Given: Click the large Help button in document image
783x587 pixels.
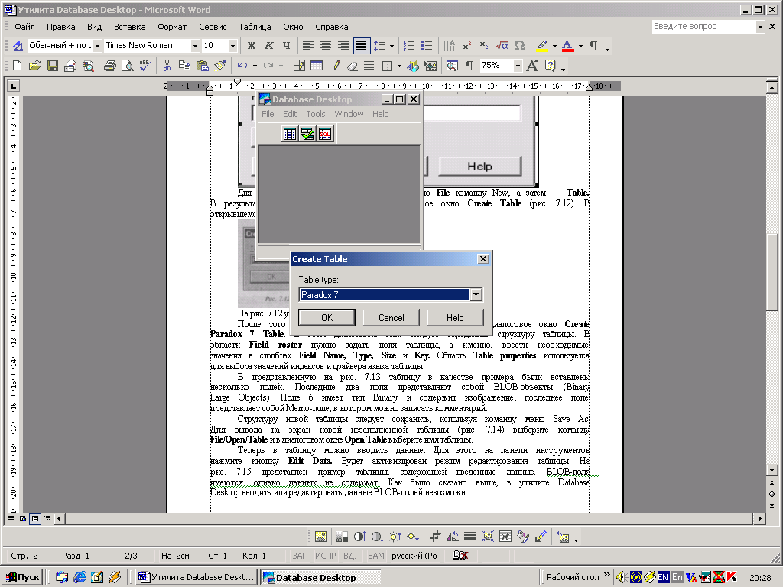Looking at the screenshot, I should click(x=480, y=166).
